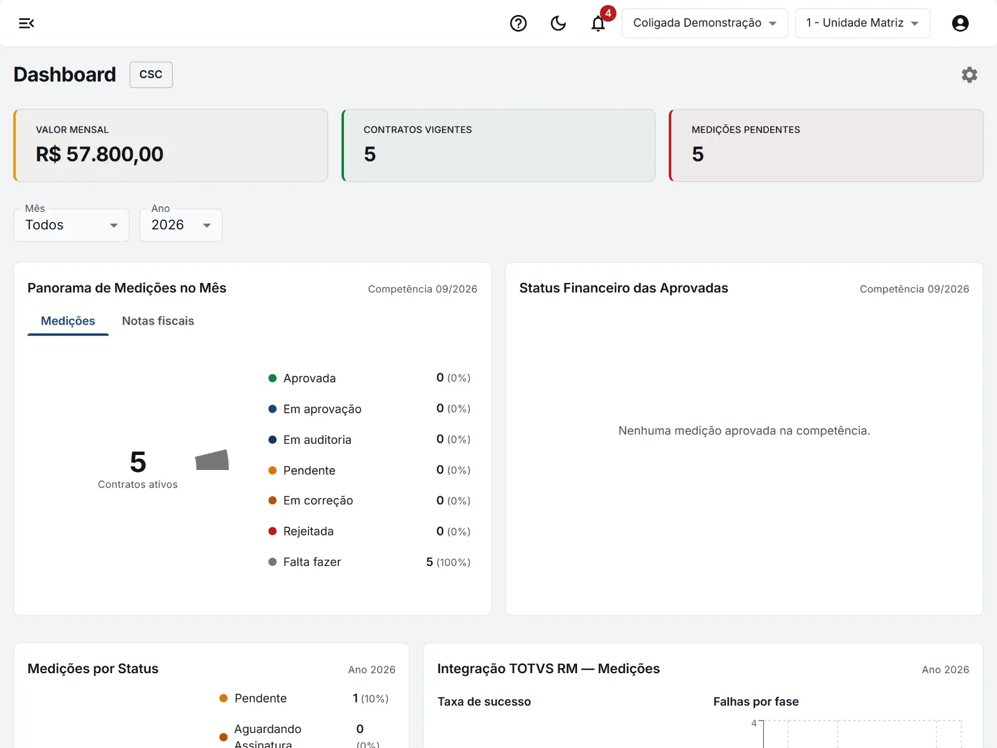Click Nenhuma medição aprovada na competência message

click(x=744, y=431)
